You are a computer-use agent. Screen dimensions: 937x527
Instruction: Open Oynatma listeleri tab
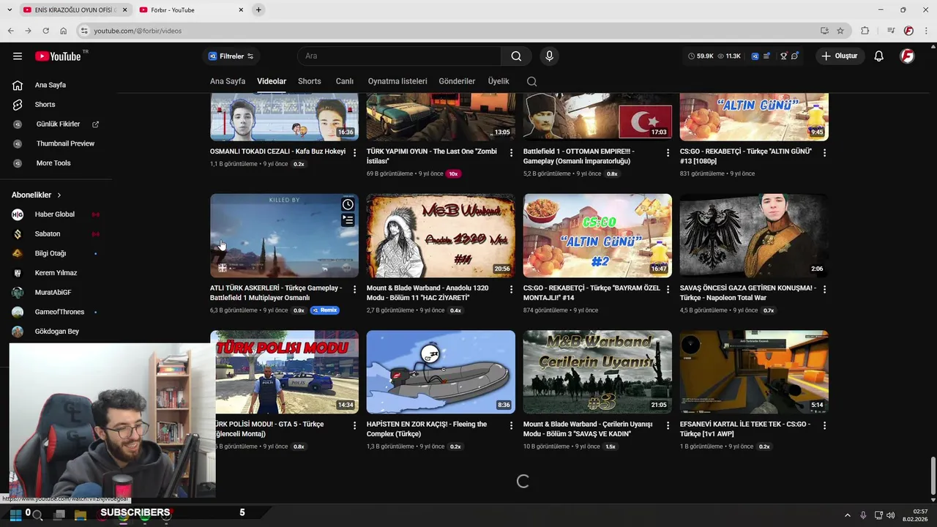(397, 81)
